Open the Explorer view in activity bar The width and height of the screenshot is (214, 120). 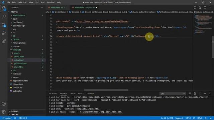coord(4,9)
